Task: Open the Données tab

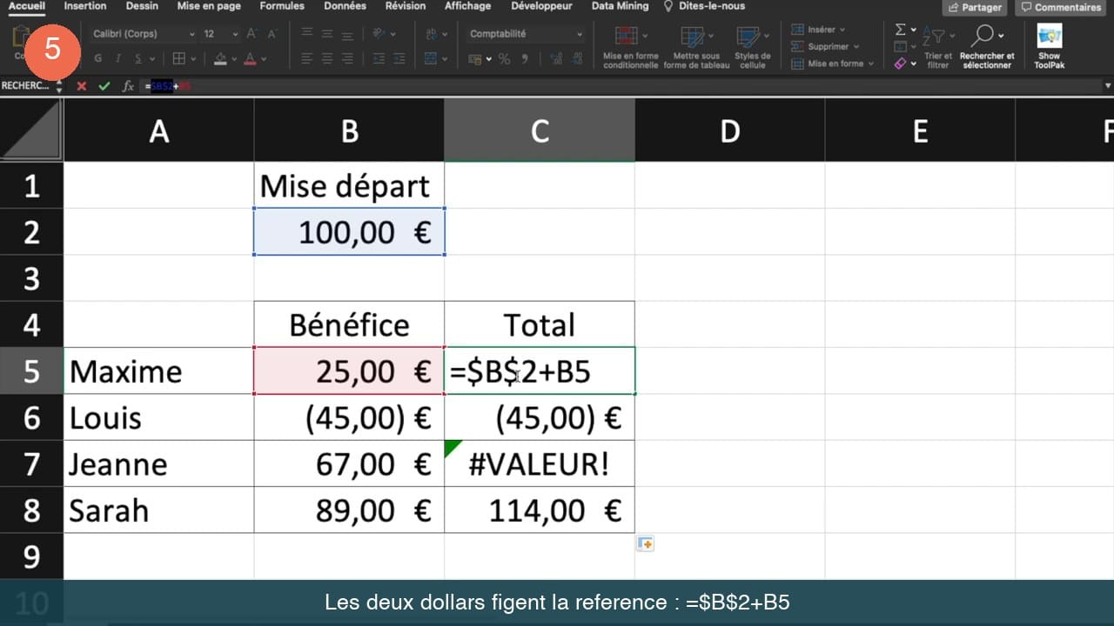Action: 345,6
